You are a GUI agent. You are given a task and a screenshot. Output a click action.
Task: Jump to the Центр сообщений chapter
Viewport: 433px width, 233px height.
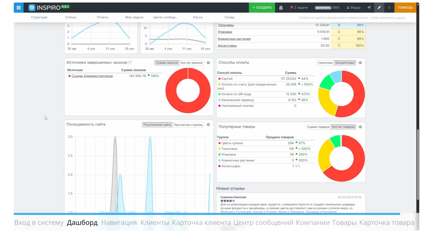pyautogui.click(x=263, y=222)
